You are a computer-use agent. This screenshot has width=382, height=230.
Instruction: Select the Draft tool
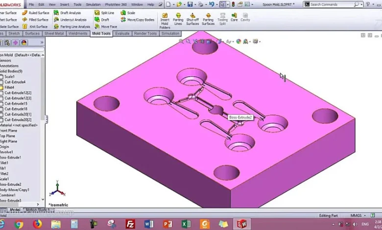tap(102, 20)
